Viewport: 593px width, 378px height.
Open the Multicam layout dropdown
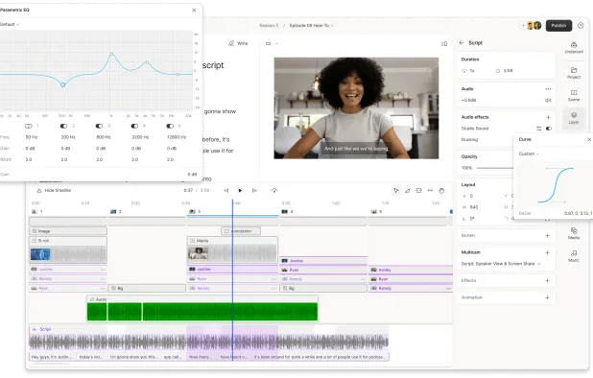501,264
